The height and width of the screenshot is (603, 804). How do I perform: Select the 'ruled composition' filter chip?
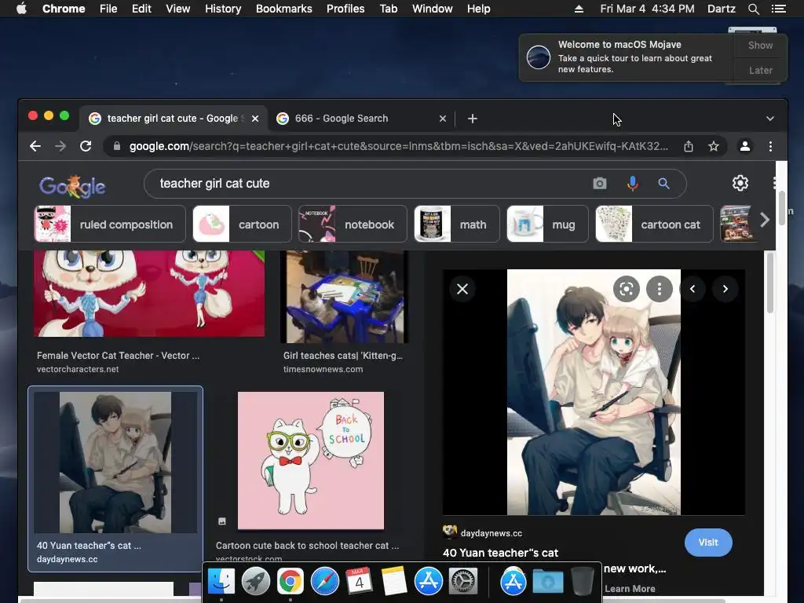tap(110, 224)
